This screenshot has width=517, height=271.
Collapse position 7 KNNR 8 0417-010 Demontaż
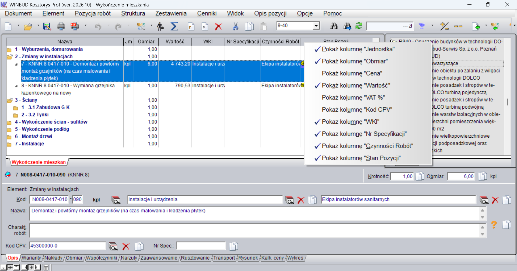(16, 64)
